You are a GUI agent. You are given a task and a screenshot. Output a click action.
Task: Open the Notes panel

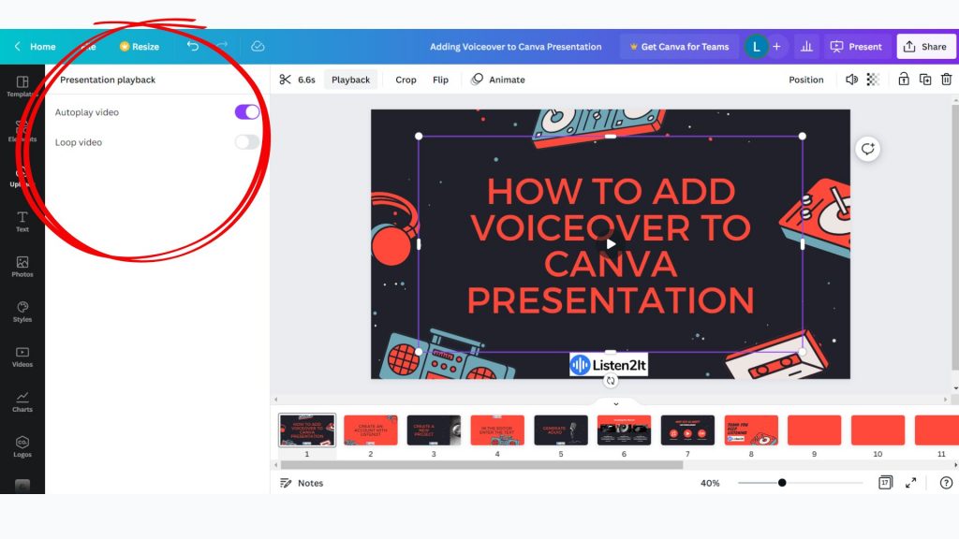click(x=302, y=483)
